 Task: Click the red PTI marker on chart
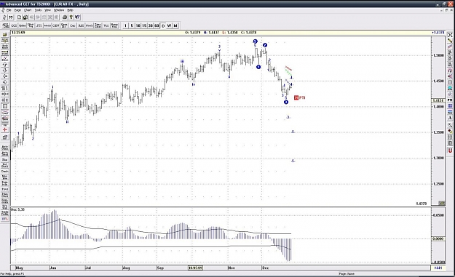(299, 97)
